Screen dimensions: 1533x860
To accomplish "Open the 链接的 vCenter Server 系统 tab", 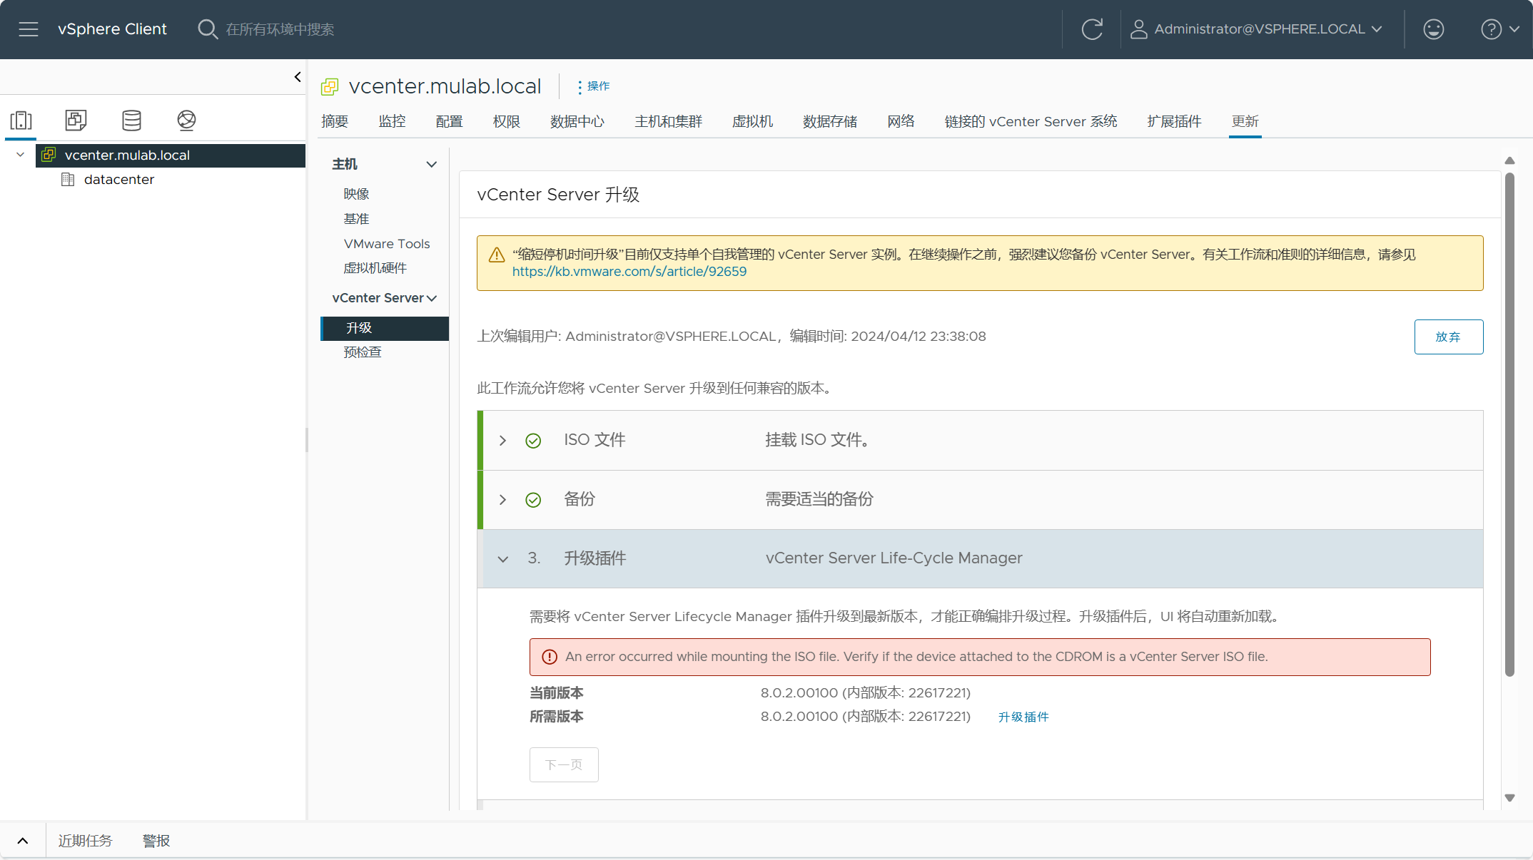I will point(1031,121).
